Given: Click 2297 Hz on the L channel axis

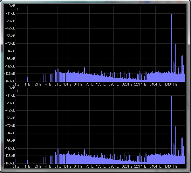Looking at the screenshot, I should (140, 84).
